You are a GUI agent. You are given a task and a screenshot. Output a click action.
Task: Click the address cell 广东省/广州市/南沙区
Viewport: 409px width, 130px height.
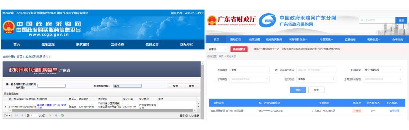click(324, 111)
